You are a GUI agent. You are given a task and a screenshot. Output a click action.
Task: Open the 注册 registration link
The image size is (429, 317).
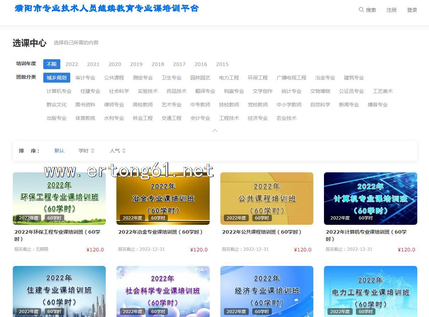(x=391, y=10)
